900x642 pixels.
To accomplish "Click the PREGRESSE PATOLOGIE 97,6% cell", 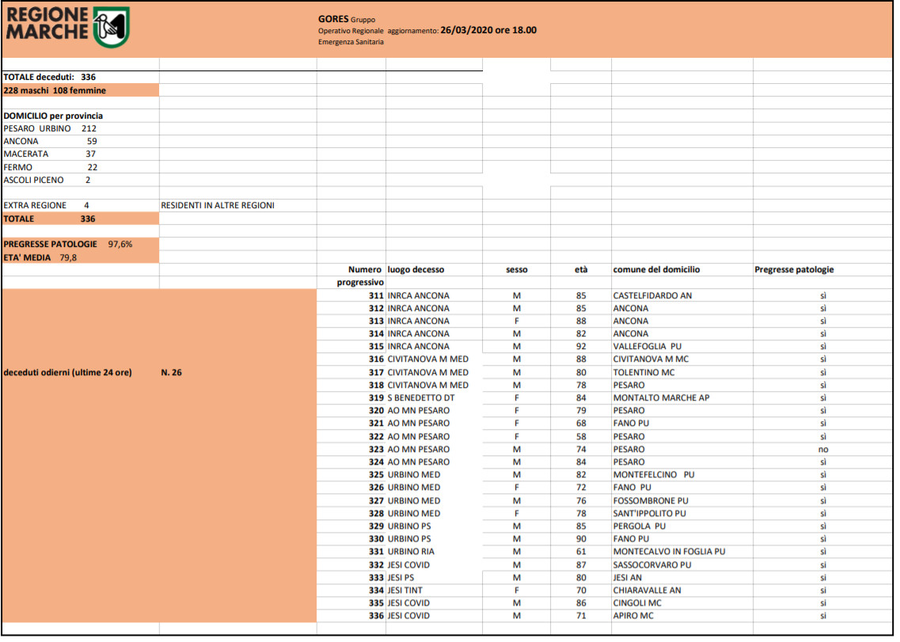I will point(81,244).
